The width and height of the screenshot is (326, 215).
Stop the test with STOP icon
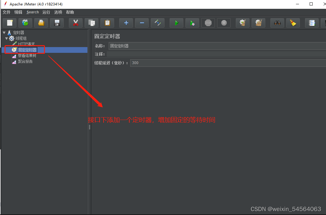pos(208,23)
